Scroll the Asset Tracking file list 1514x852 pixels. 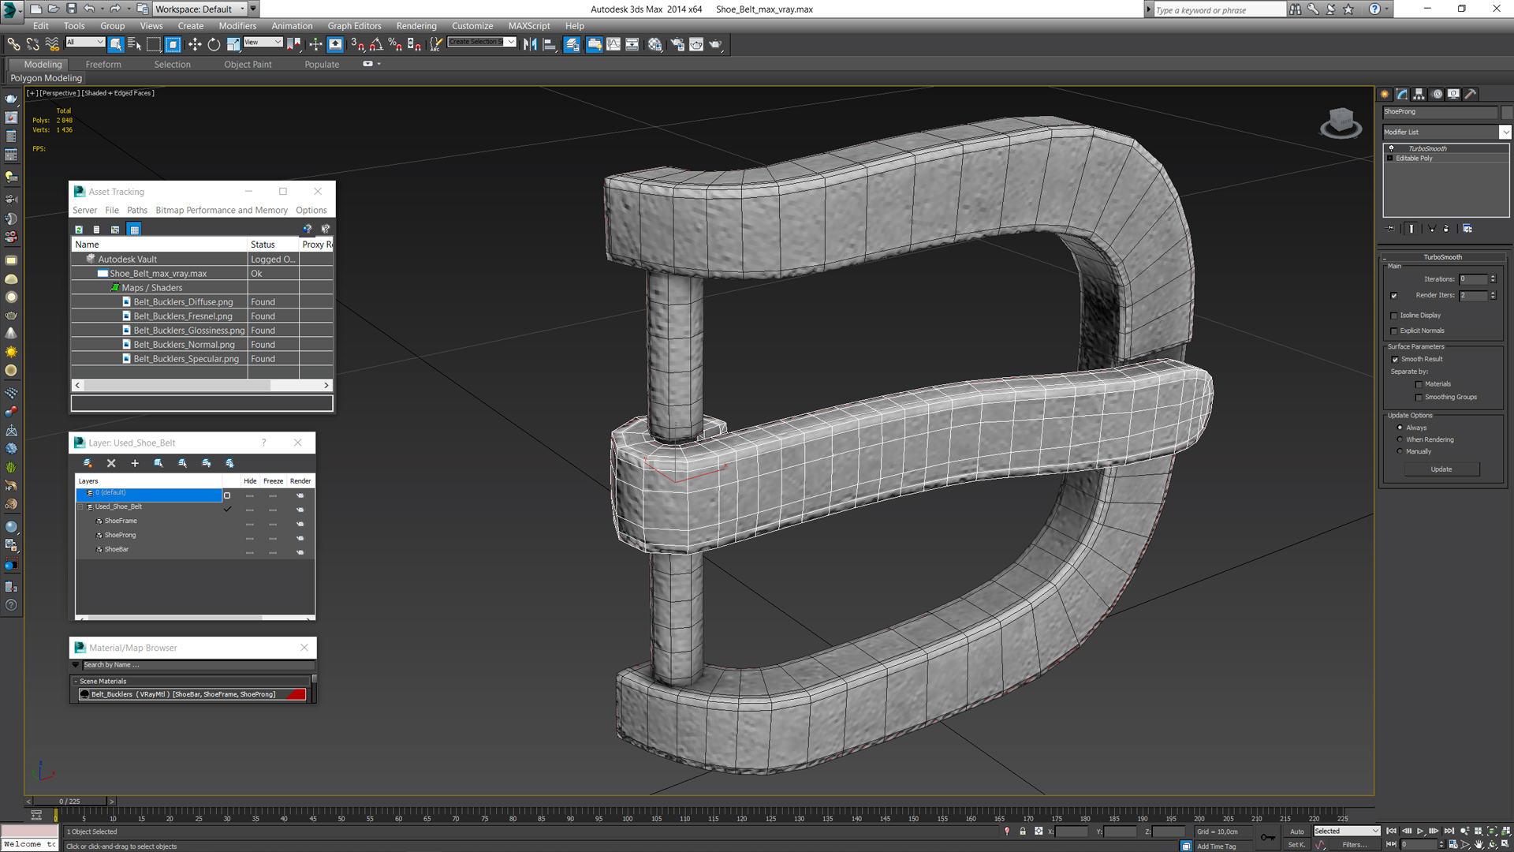[x=201, y=385]
